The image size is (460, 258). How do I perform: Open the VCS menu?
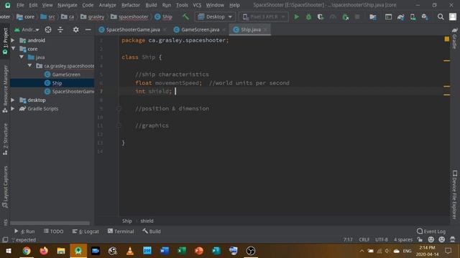coord(197,5)
